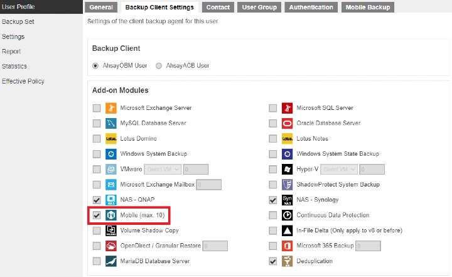The width and height of the screenshot is (452, 277).
Task: Click the Volume Shadow Copy icon
Action: pyautogui.click(x=111, y=231)
